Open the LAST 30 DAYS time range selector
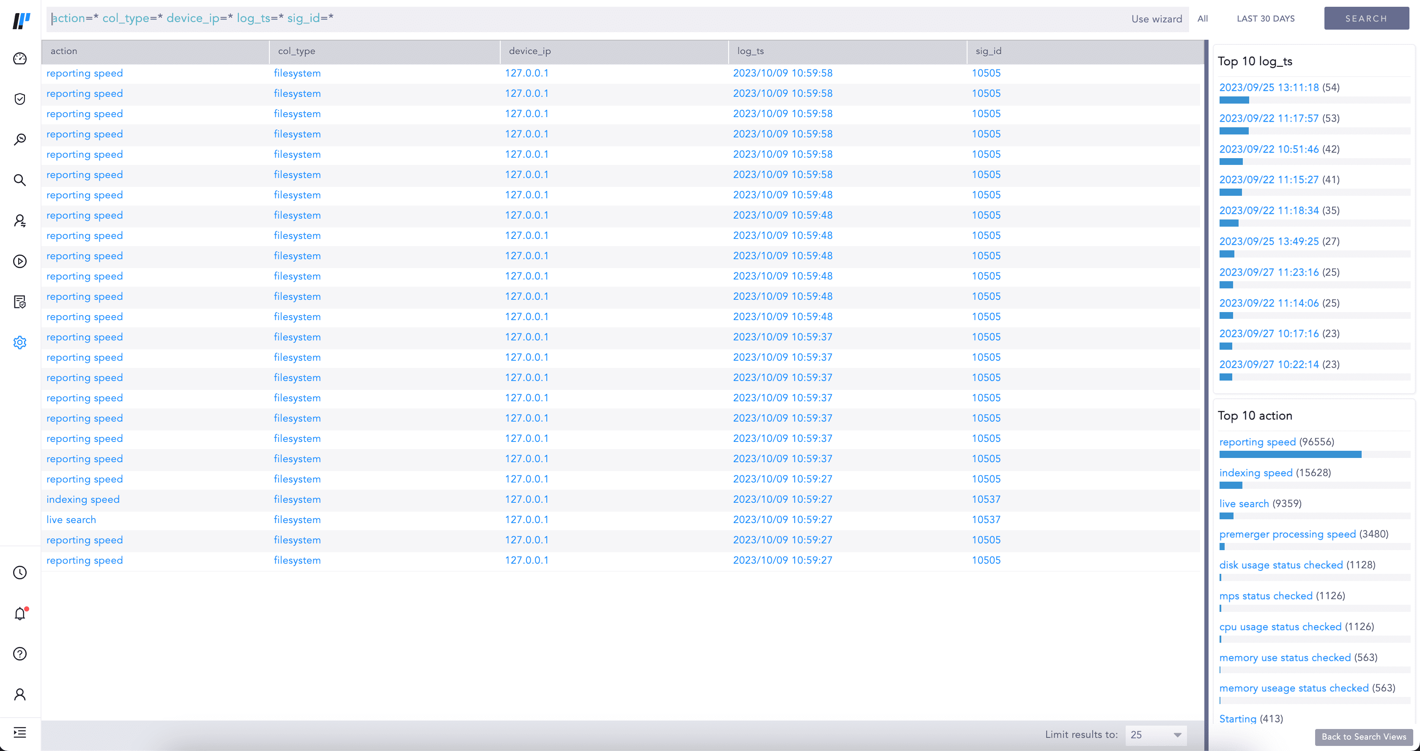 click(x=1265, y=19)
